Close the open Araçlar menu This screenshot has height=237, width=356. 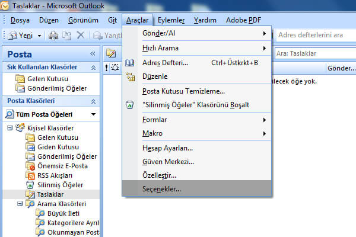pos(138,20)
